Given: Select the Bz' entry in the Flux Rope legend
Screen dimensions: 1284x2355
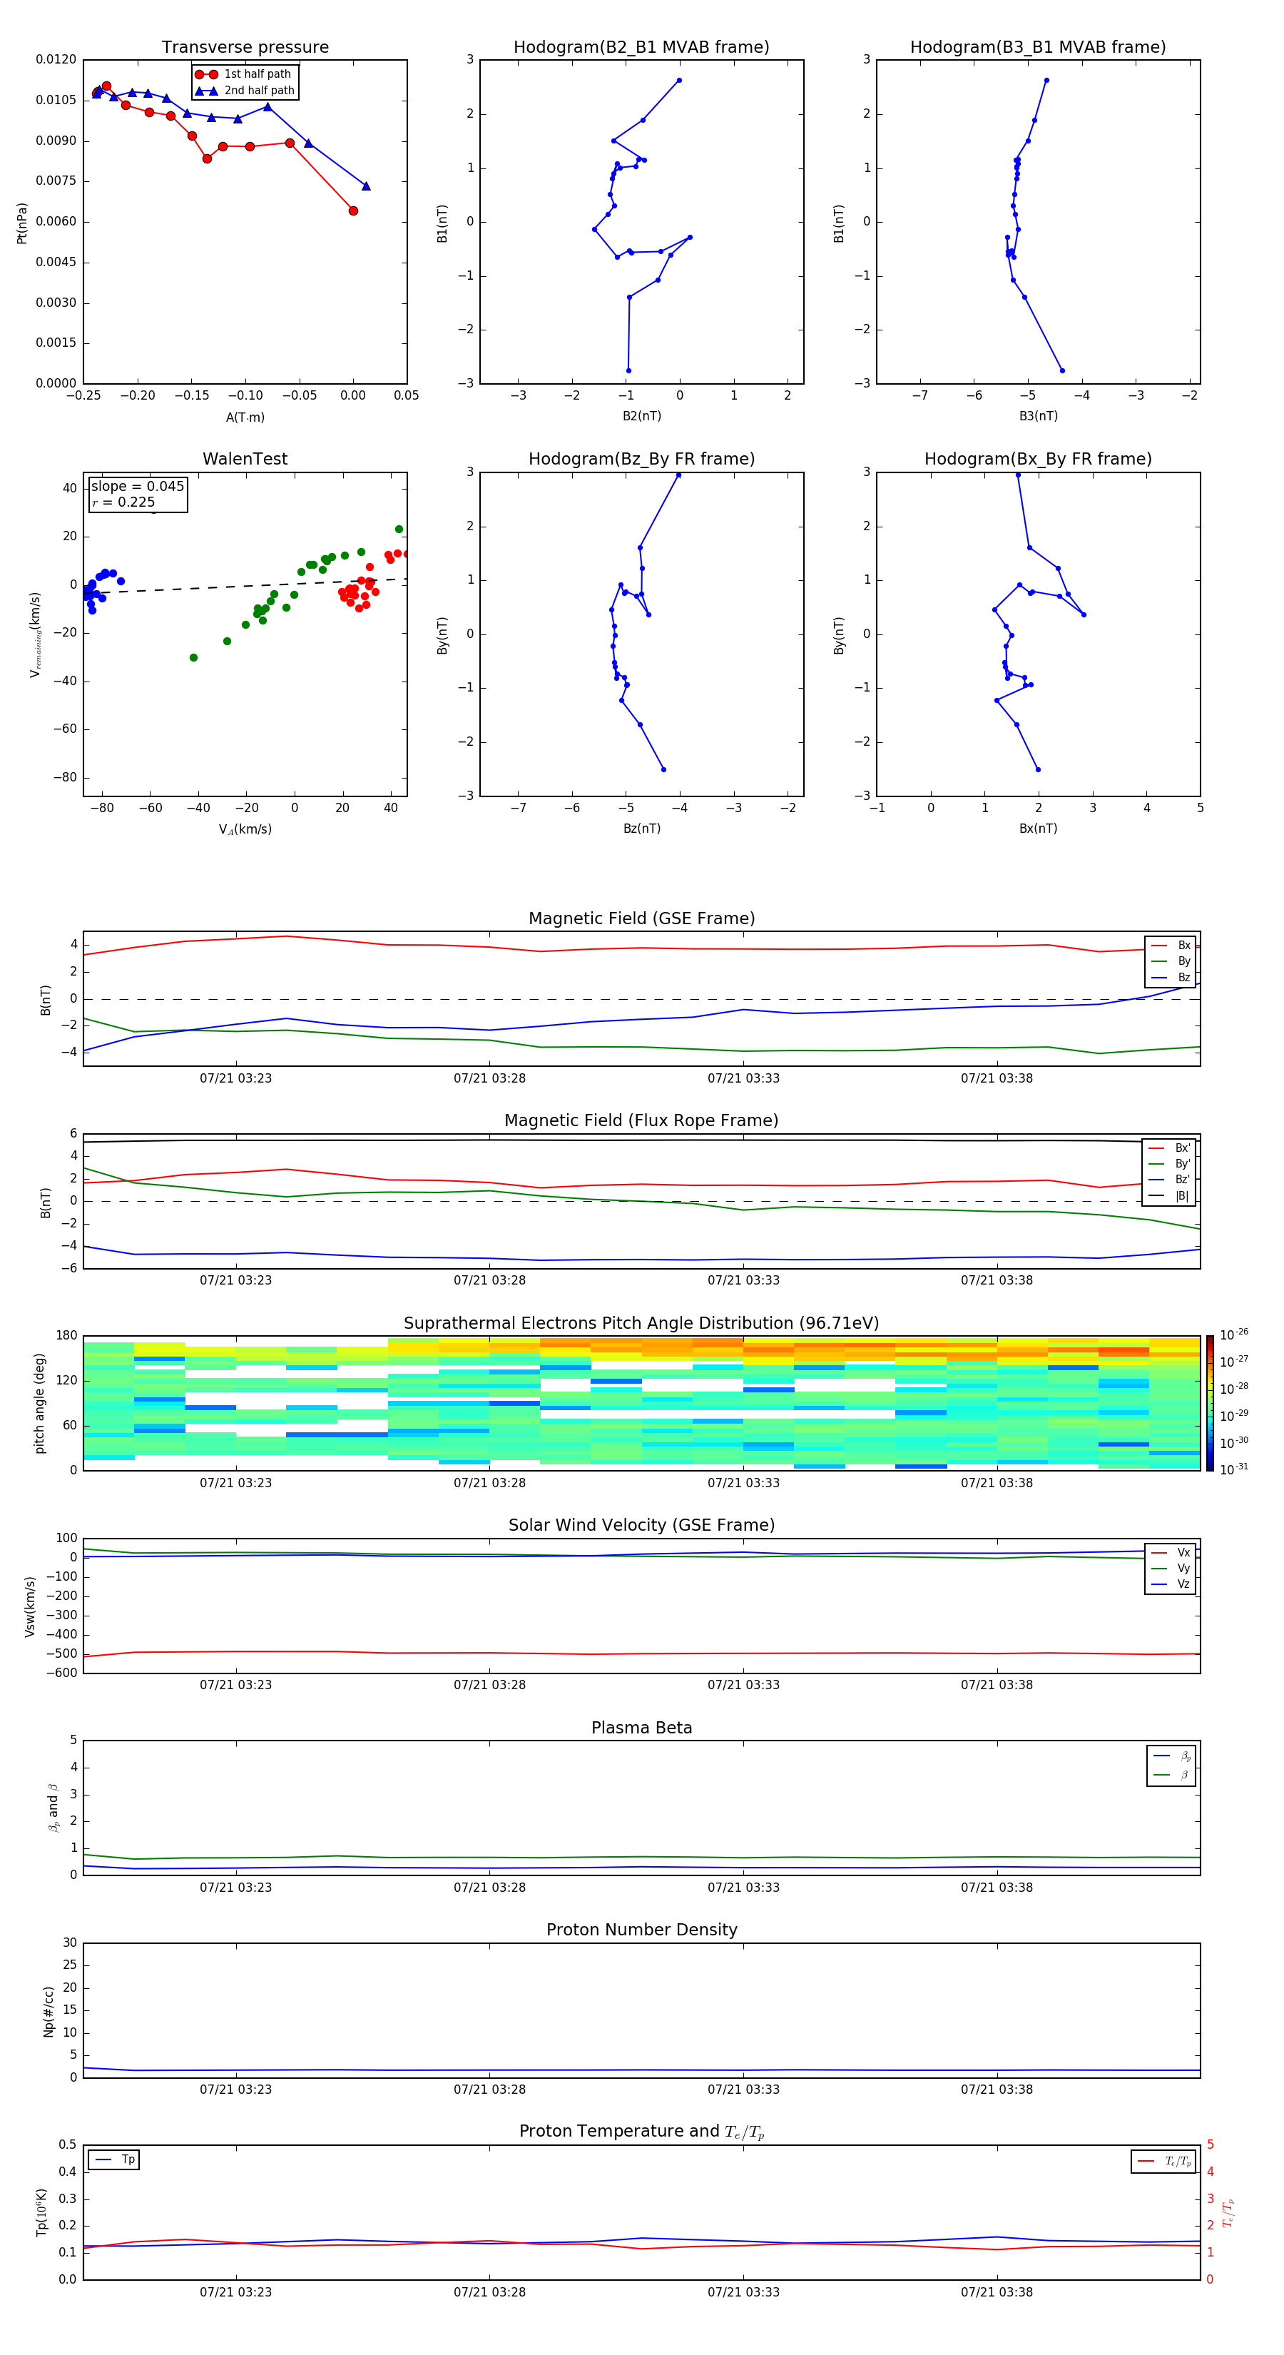Looking at the screenshot, I should 1169,1180.
